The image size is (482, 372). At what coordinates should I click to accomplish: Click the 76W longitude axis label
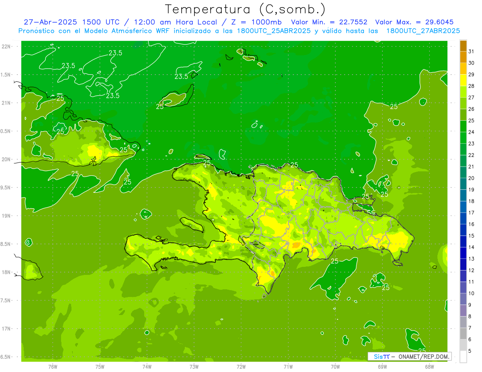tap(53, 366)
